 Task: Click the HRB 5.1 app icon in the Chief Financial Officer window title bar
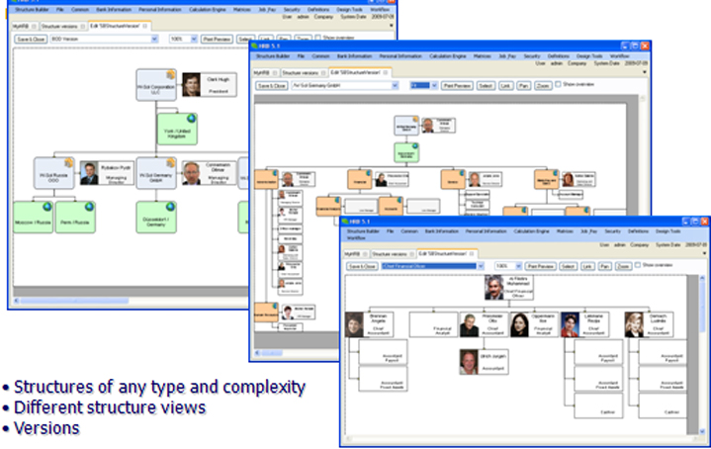click(344, 222)
